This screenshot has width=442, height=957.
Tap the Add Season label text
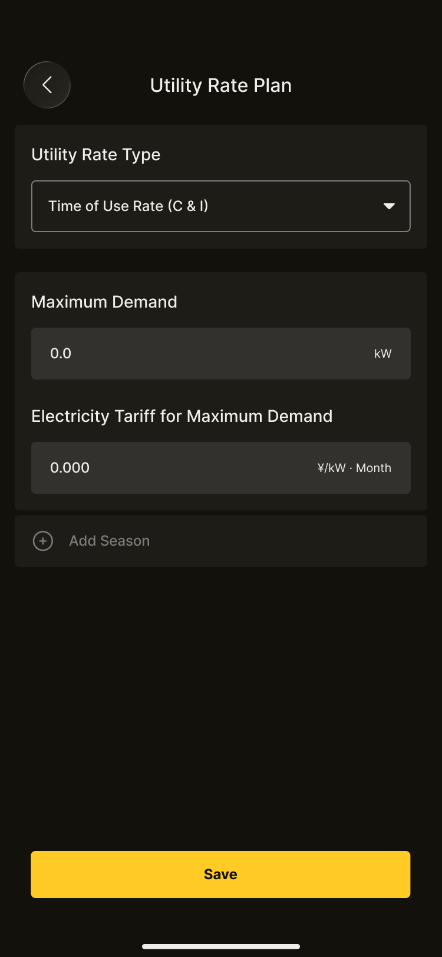pos(110,541)
